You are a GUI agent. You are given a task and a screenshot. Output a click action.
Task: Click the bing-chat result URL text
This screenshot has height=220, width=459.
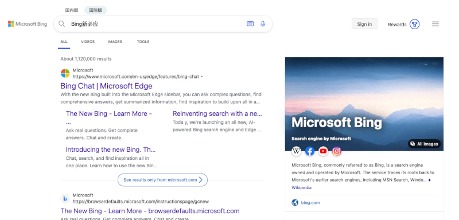[x=136, y=77]
